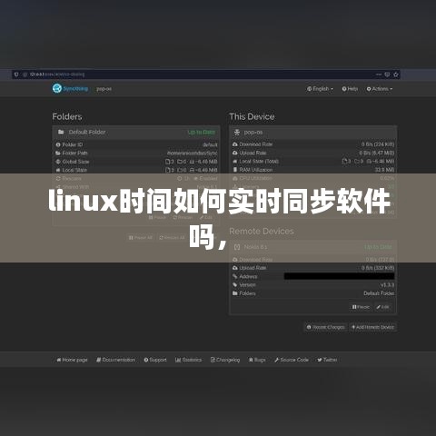
Task: Click the Upload Rate row of the remote device
Action: pos(313,268)
